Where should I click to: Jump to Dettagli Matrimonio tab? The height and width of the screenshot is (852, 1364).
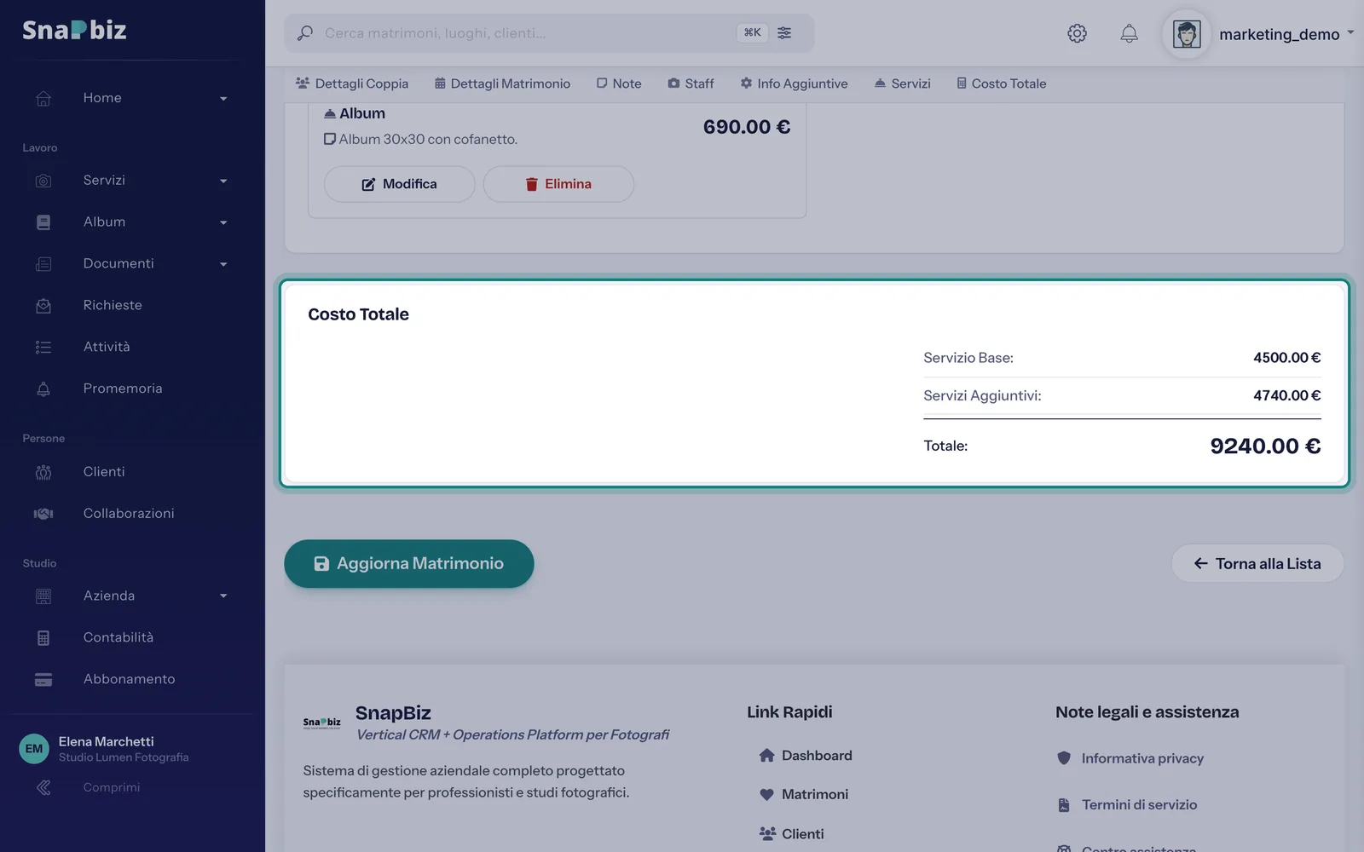(502, 83)
